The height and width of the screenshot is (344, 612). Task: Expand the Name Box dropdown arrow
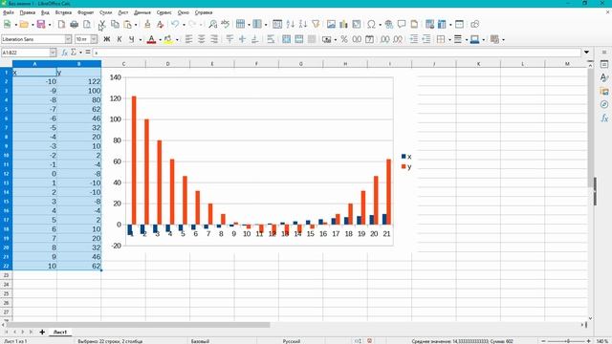click(x=53, y=53)
